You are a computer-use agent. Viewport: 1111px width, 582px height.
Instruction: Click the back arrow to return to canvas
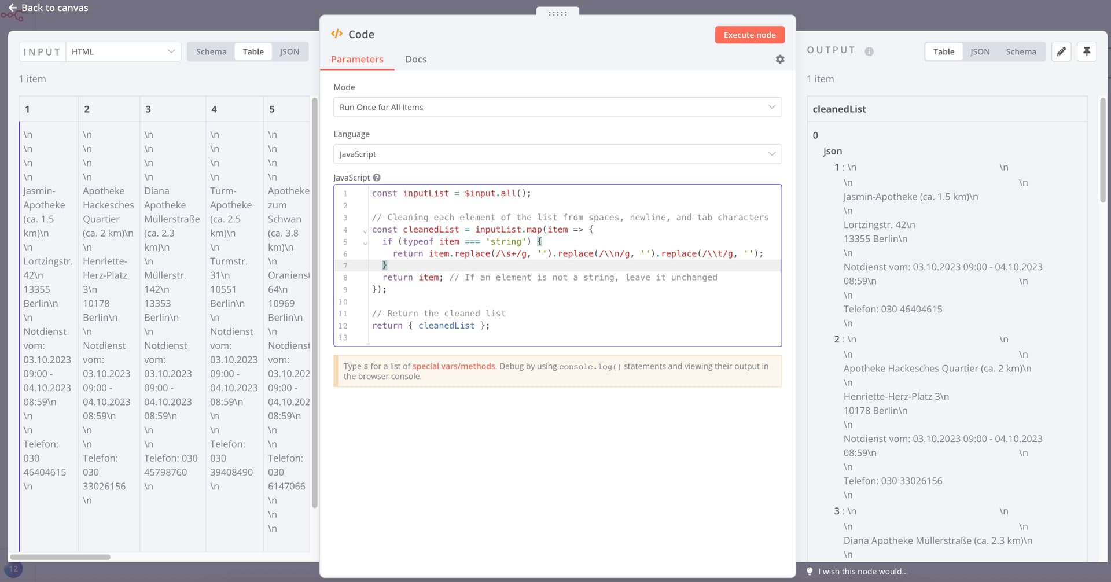tap(13, 8)
